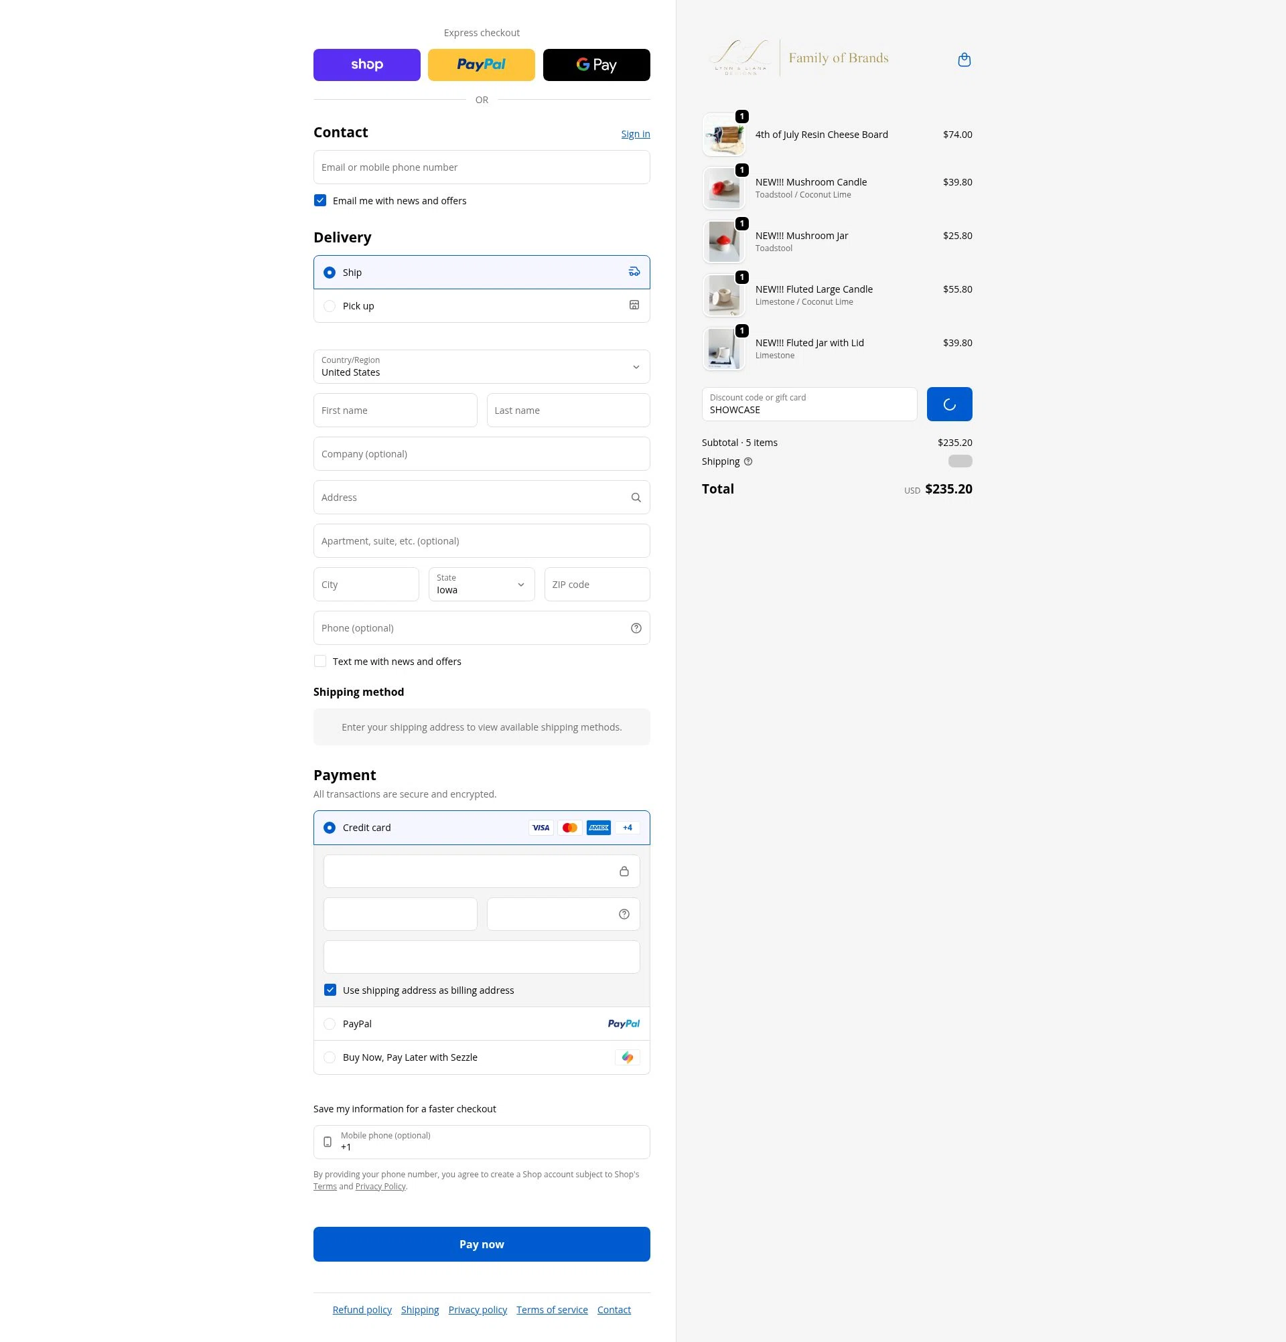1286x1342 pixels.
Task: Click the 4th of July Cheese Board thumbnail
Action: (724, 135)
